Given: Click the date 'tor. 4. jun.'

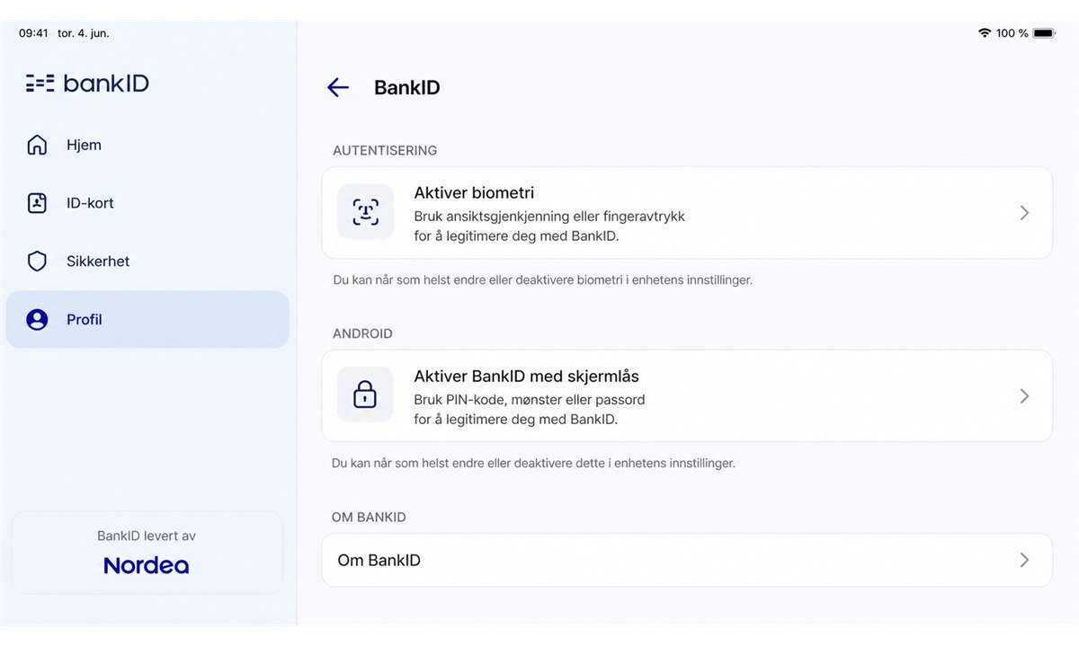Looking at the screenshot, I should [x=84, y=33].
